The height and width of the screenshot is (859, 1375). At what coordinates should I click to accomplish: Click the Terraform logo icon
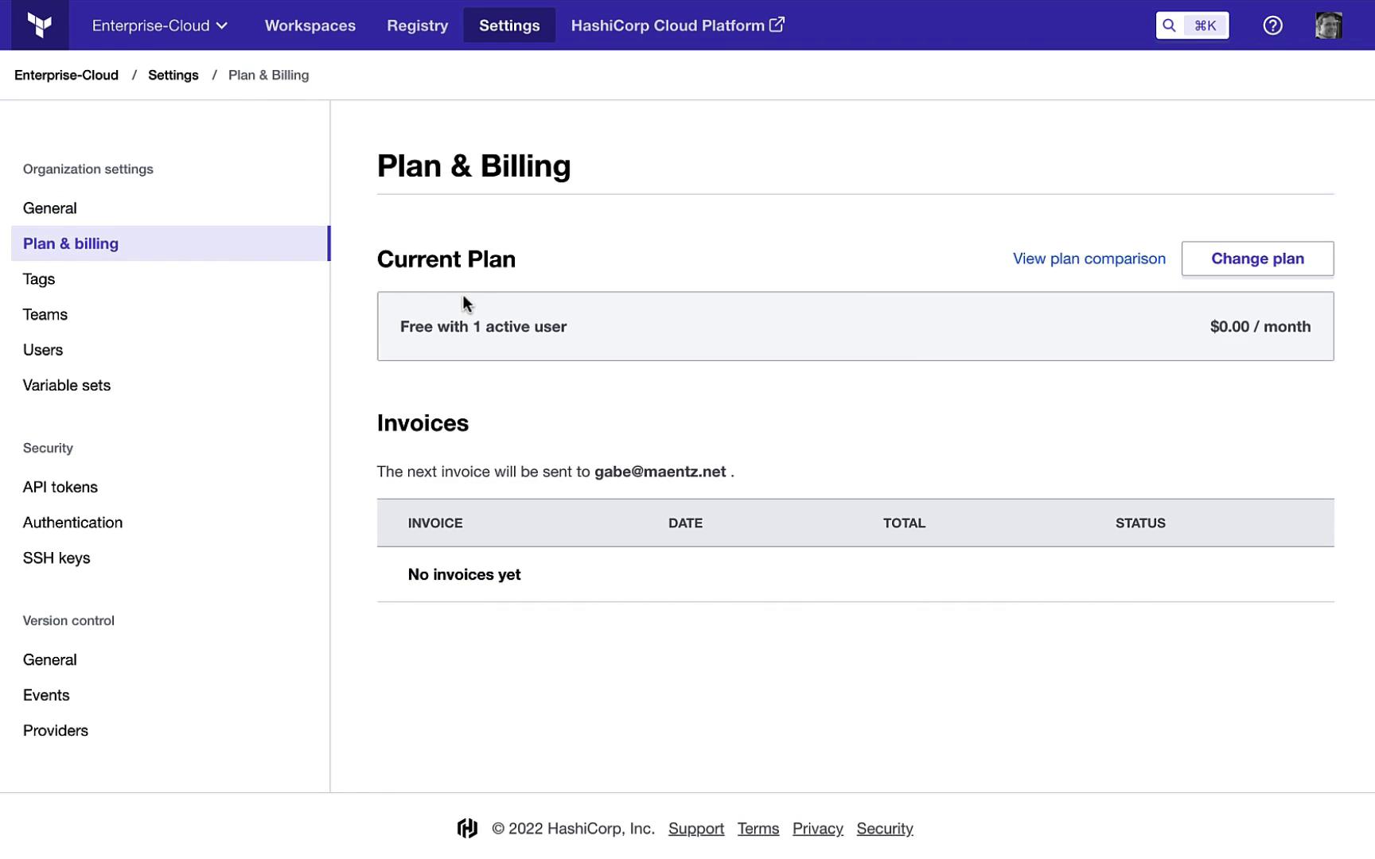pos(40,25)
